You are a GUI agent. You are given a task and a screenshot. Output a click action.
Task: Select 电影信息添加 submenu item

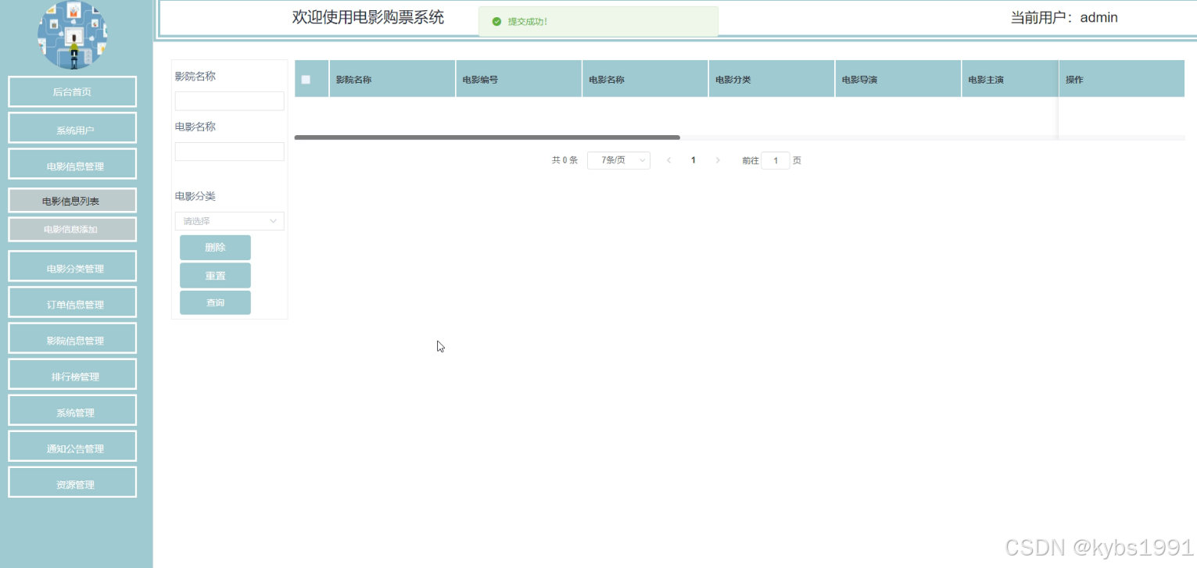point(72,229)
